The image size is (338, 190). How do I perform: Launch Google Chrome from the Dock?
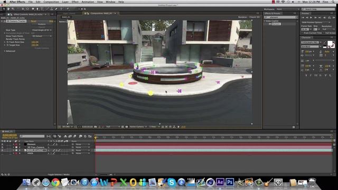click(x=55, y=183)
